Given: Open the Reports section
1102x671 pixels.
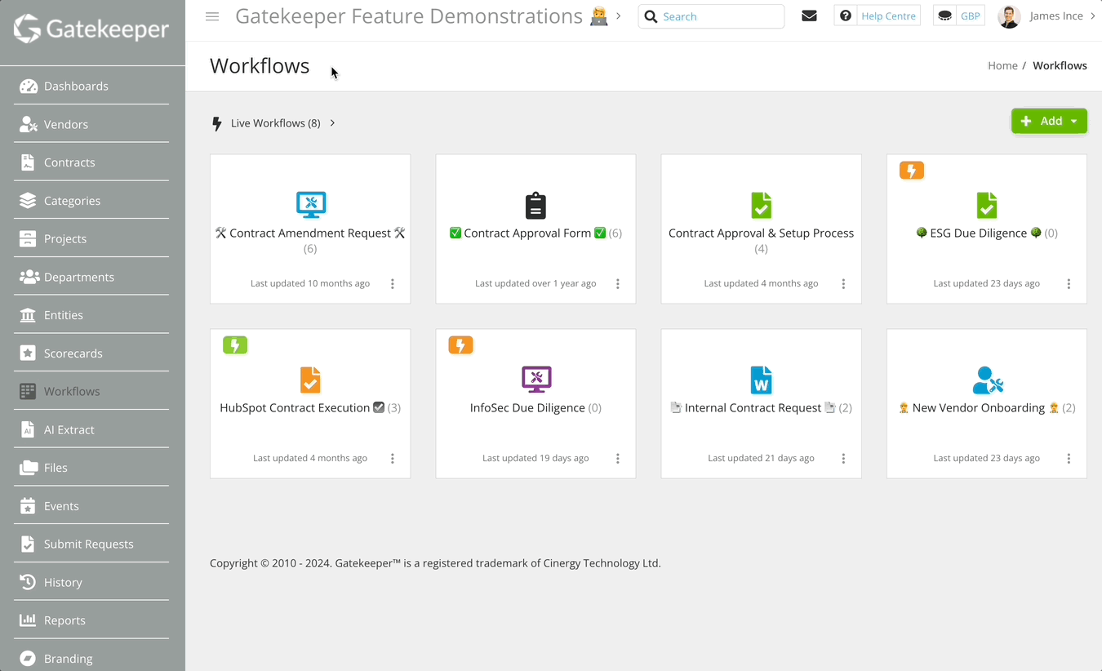Looking at the screenshot, I should tap(65, 620).
